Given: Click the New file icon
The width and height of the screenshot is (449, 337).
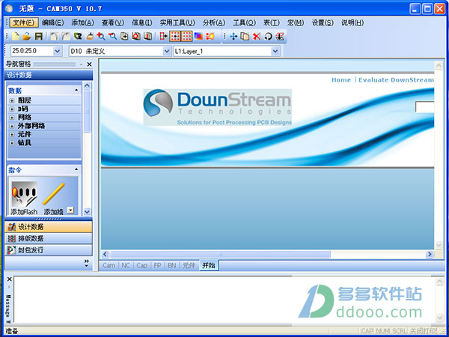Looking at the screenshot, I should [16, 36].
